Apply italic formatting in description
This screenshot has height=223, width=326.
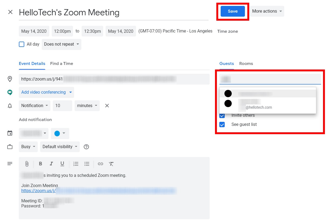51,164
